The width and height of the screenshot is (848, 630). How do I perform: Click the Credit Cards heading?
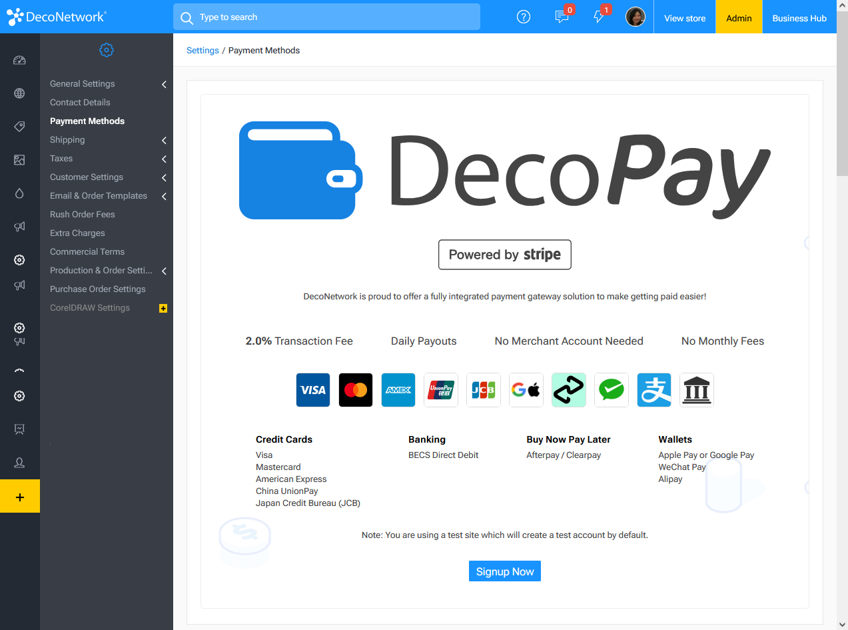point(284,439)
